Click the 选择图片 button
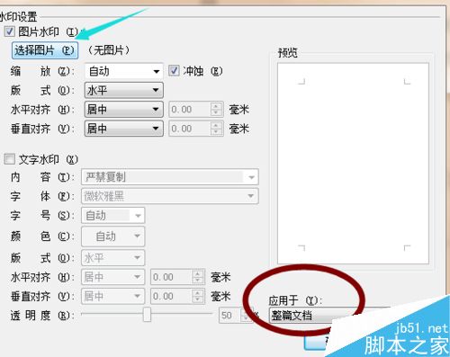This screenshot has height=357, width=450. [x=45, y=50]
